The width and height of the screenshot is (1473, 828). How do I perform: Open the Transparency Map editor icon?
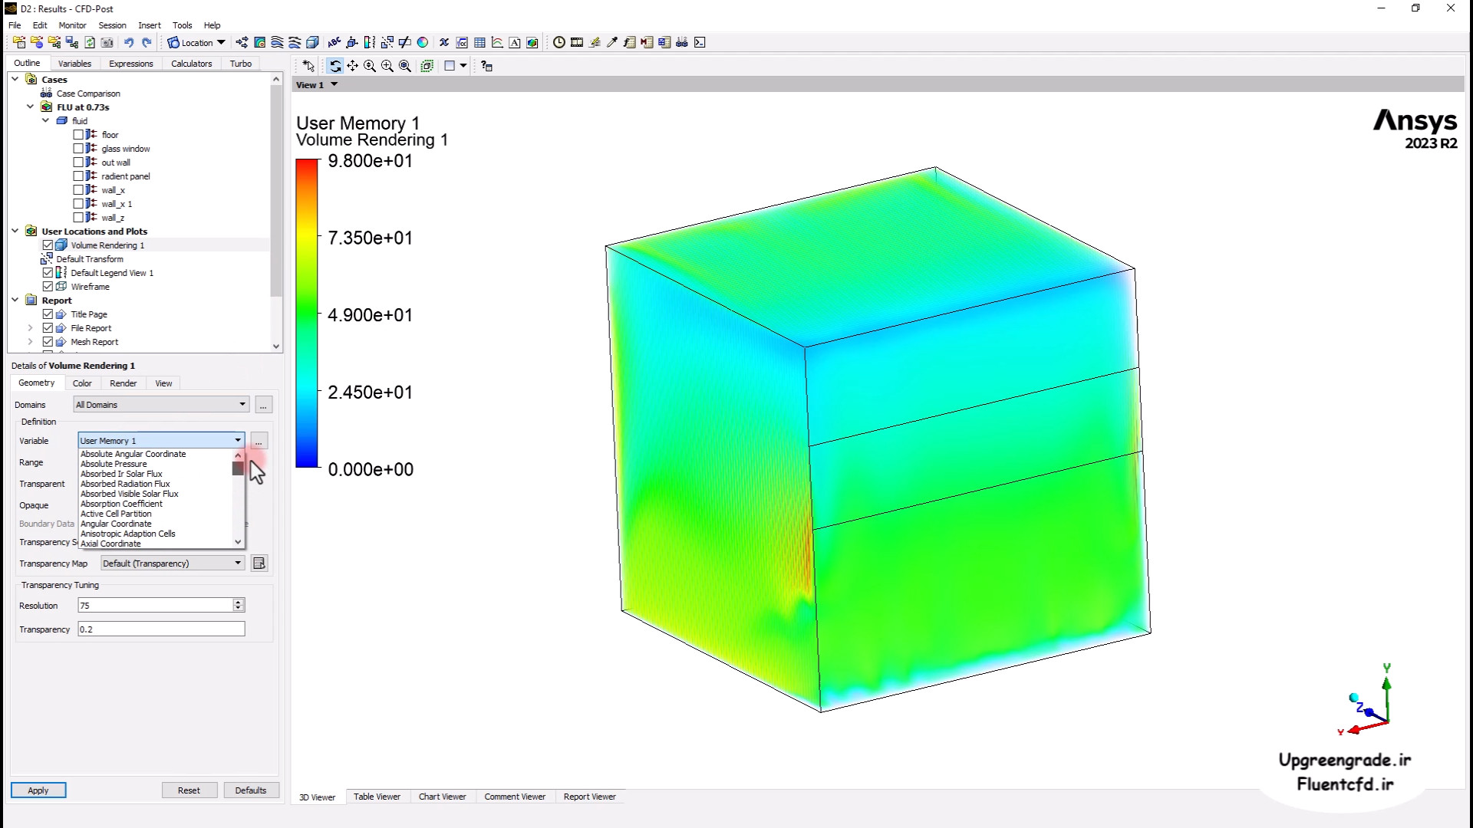click(259, 563)
